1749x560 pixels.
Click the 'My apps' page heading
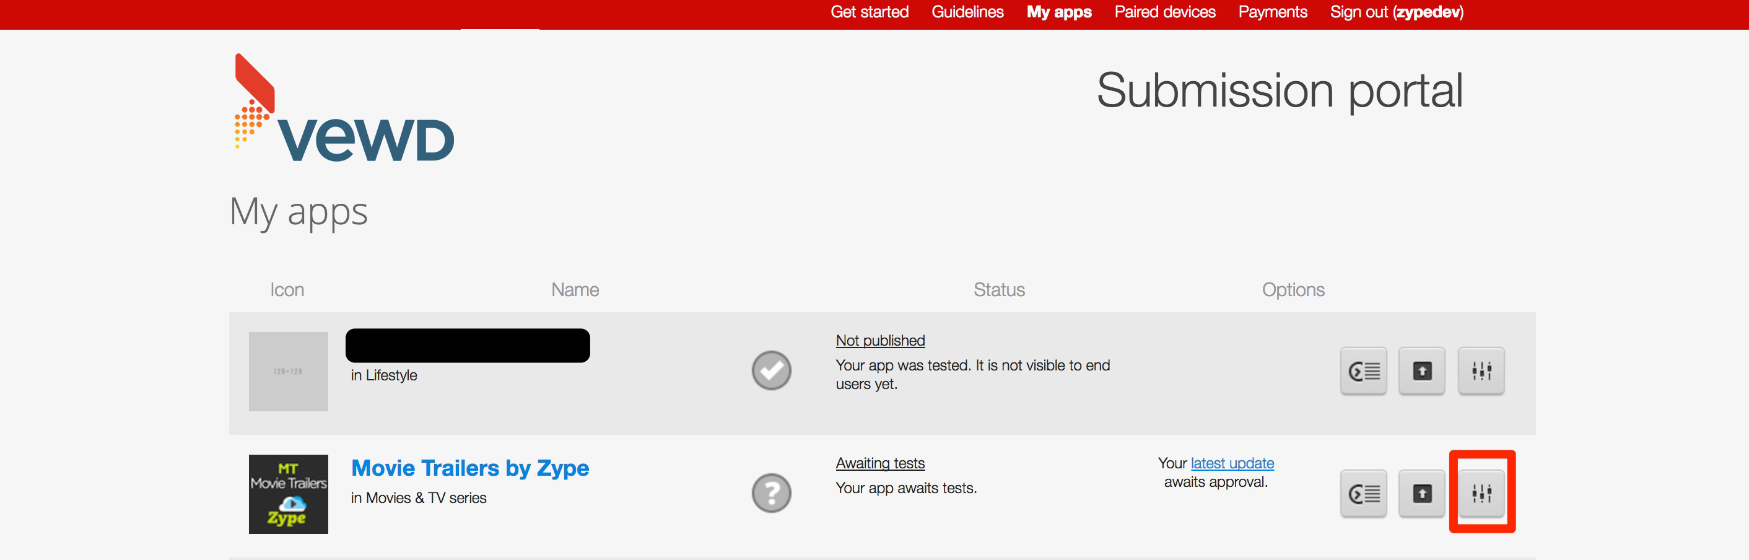pos(299,212)
